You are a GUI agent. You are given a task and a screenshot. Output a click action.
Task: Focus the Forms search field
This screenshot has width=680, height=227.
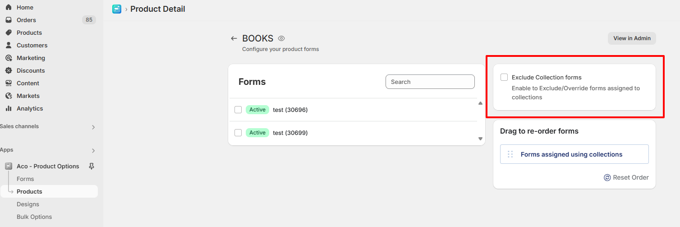tap(430, 82)
